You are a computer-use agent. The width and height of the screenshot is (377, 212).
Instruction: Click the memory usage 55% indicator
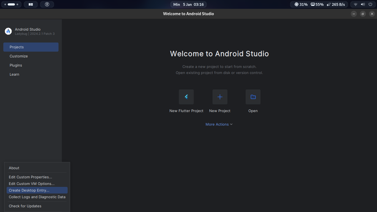coord(317,4)
